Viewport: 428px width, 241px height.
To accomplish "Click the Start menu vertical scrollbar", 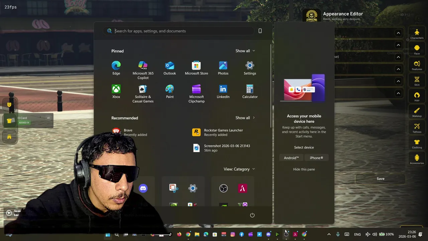I will pos(271,86).
